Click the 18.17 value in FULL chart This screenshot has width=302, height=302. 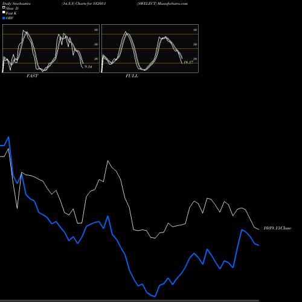click(188, 62)
